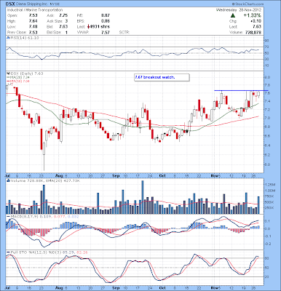Click the StockCharts.com watermark link
281x291 pixels.
[x=248, y=4]
